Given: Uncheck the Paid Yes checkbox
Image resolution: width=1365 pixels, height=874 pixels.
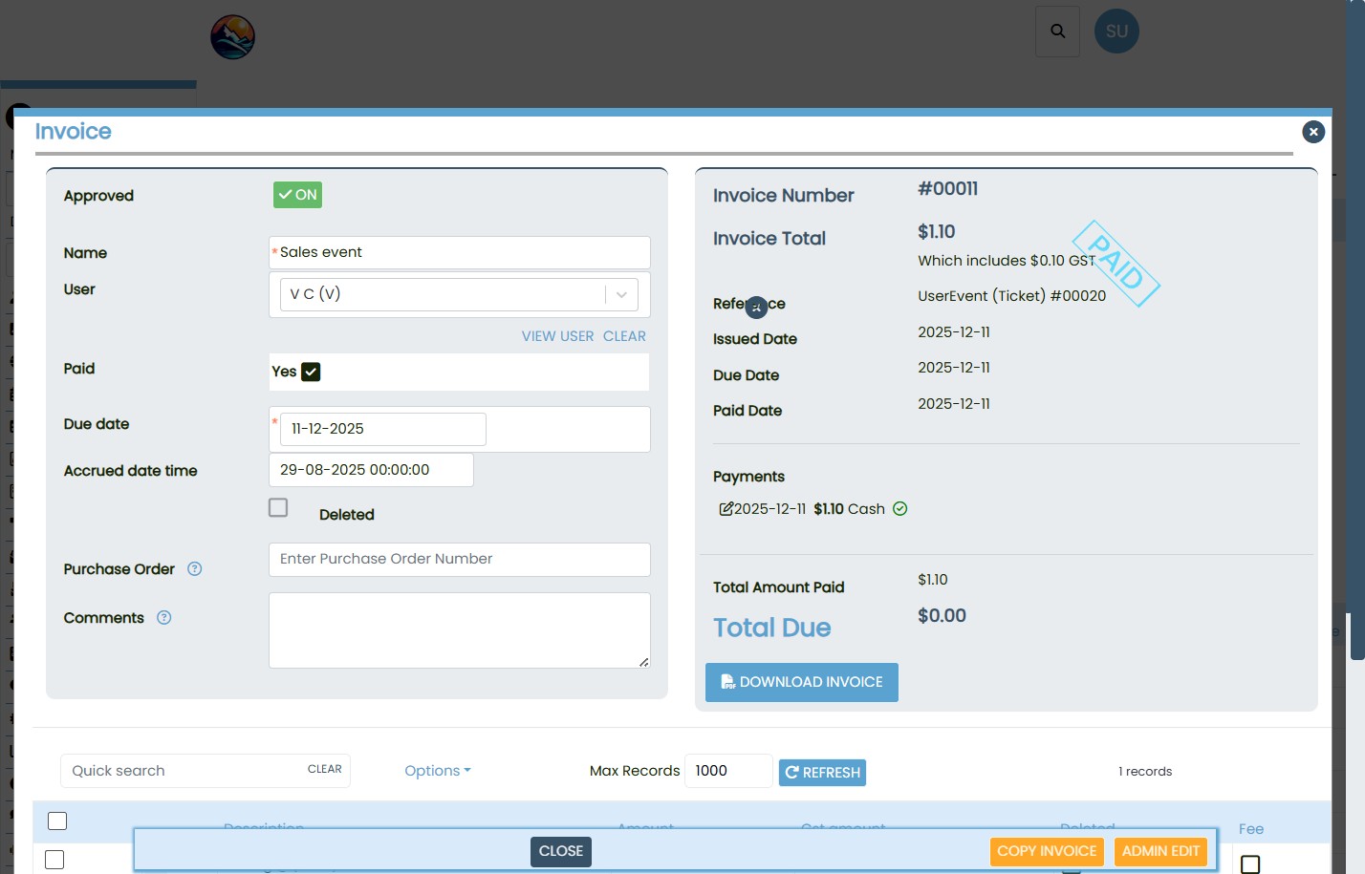Looking at the screenshot, I should 311,372.
